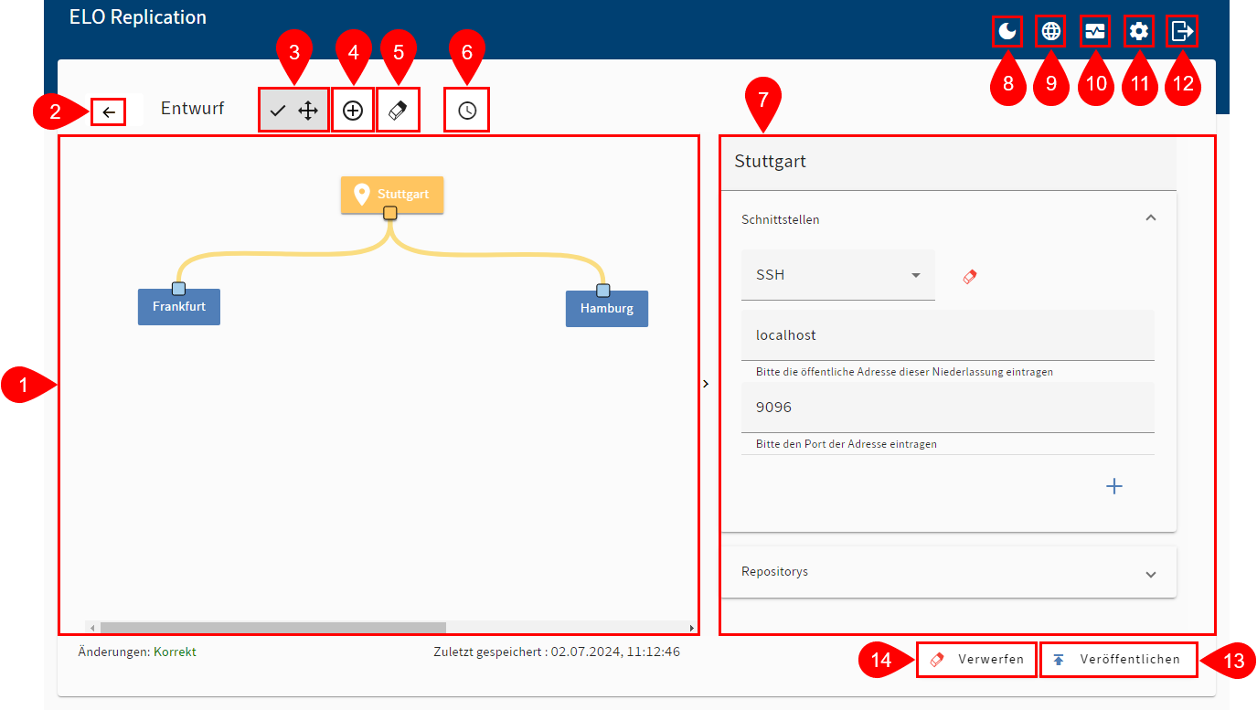Select the Hamburg node
The image size is (1257, 710).
point(607,309)
